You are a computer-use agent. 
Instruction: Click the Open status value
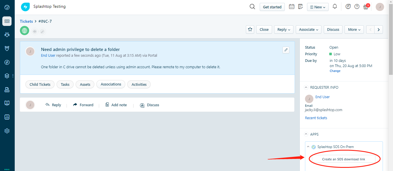click(x=334, y=47)
